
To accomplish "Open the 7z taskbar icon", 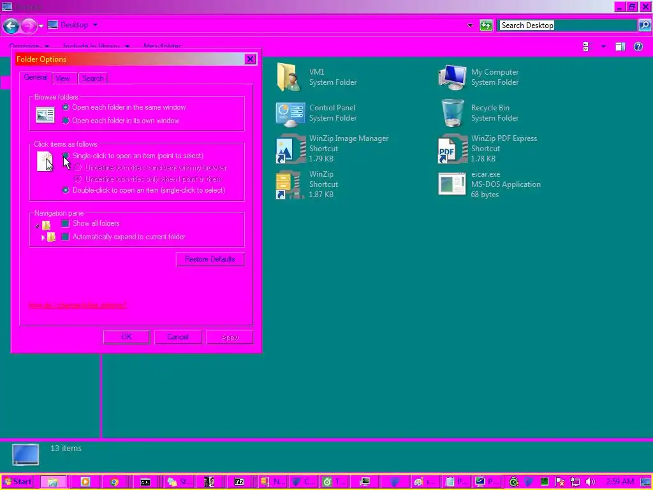I will click(x=239, y=482).
